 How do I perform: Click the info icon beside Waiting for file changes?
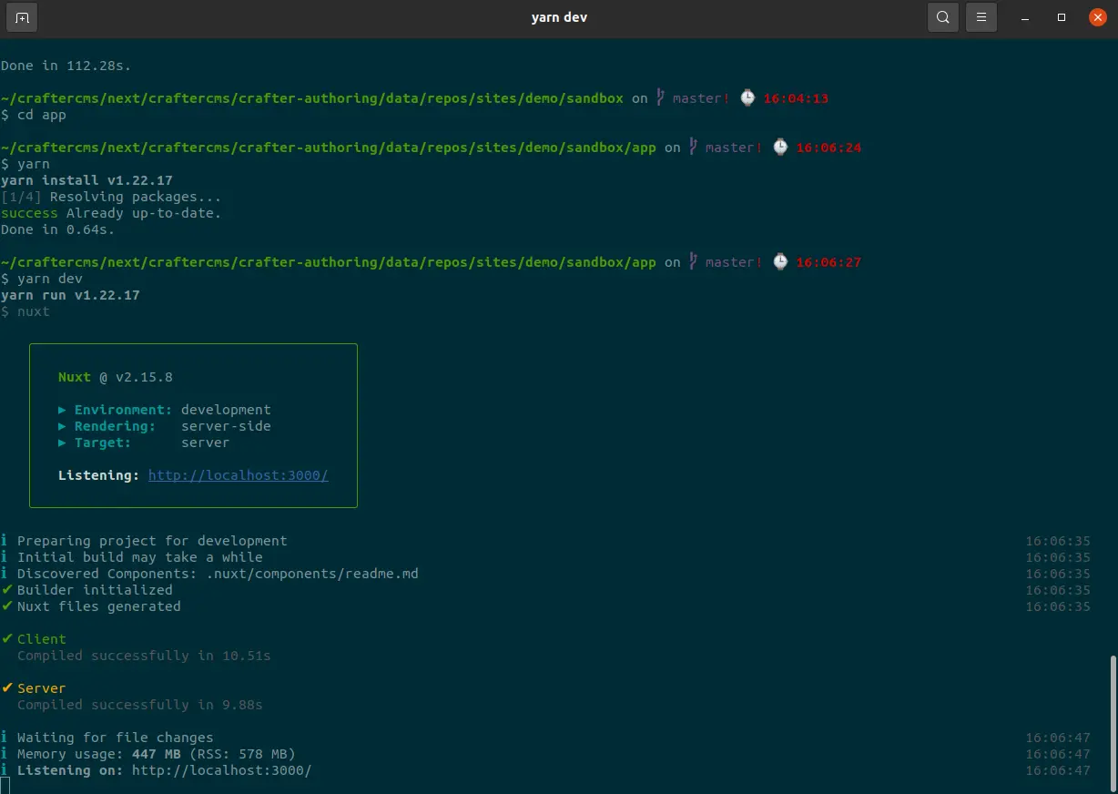[x=5, y=738]
